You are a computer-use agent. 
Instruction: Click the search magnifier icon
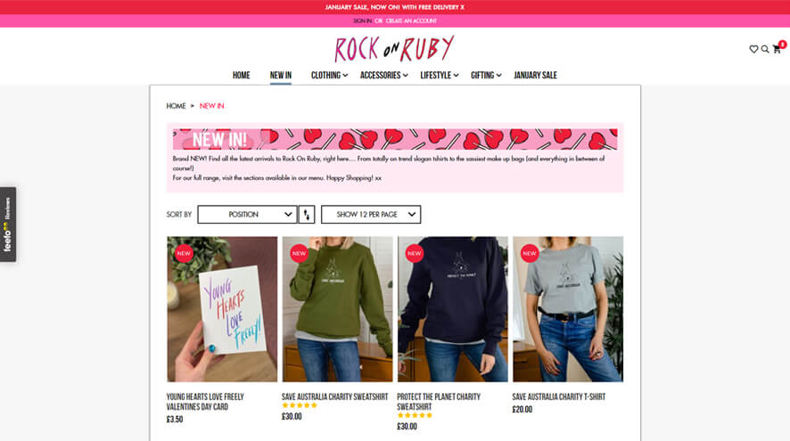click(x=765, y=49)
